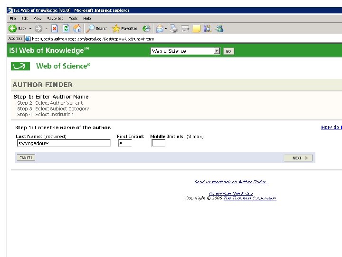
Task: Open The Thomson Corporation link
Action: point(250,198)
